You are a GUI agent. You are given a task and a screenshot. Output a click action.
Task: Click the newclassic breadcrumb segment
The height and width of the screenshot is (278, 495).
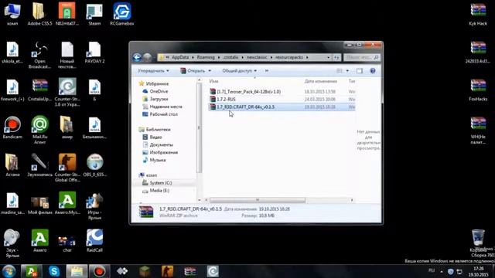point(257,57)
